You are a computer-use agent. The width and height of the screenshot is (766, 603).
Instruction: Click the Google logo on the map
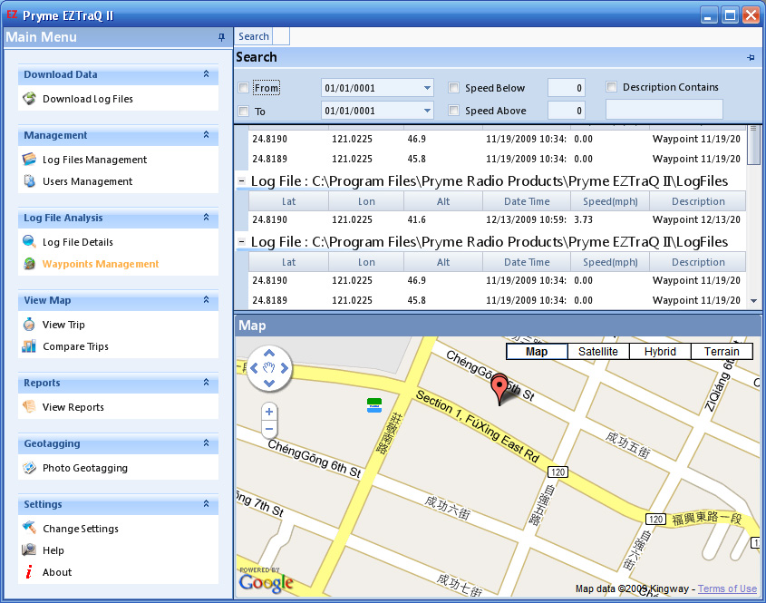267,583
